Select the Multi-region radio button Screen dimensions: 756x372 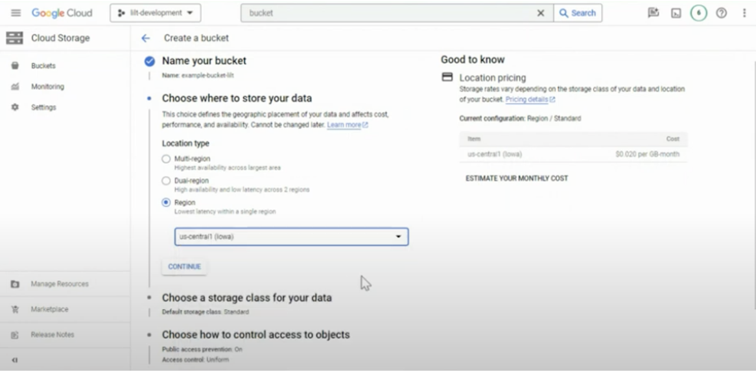click(x=166, y=159)
